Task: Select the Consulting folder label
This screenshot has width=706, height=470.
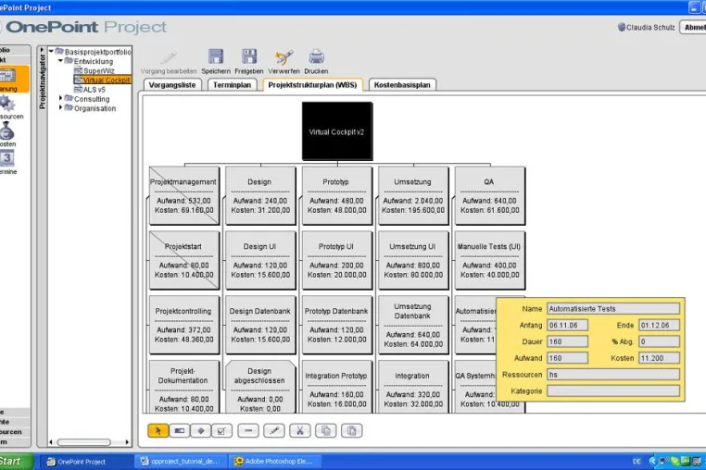Action: (92, 99)
